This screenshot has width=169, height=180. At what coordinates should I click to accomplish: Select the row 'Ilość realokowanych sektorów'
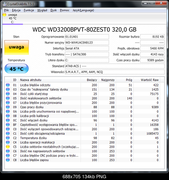click(83, 98)
